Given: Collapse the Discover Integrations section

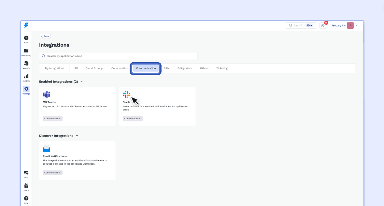Looking at the screenshot, I should (77, 136).
